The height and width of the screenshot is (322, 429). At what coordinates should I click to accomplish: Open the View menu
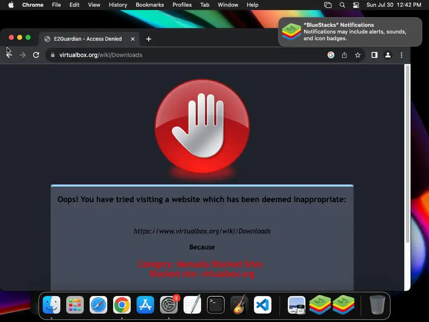coord(94,5)
